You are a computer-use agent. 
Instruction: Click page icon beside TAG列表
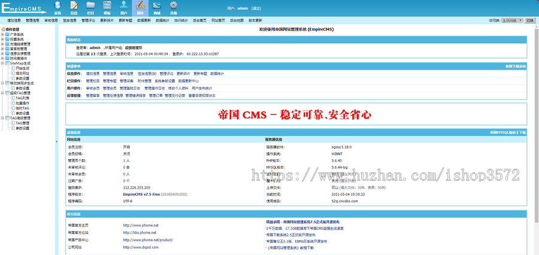coord(13,98)
